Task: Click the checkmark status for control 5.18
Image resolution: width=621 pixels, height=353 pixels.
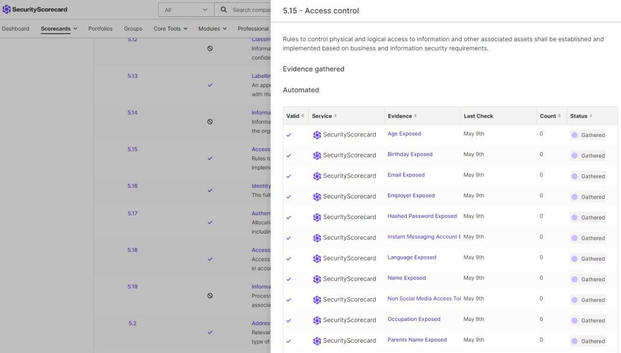Action: pos(210,259)
